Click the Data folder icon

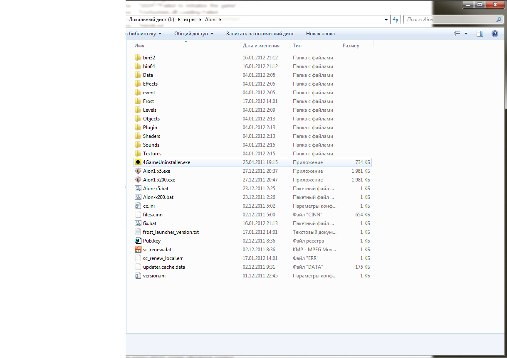138,75
